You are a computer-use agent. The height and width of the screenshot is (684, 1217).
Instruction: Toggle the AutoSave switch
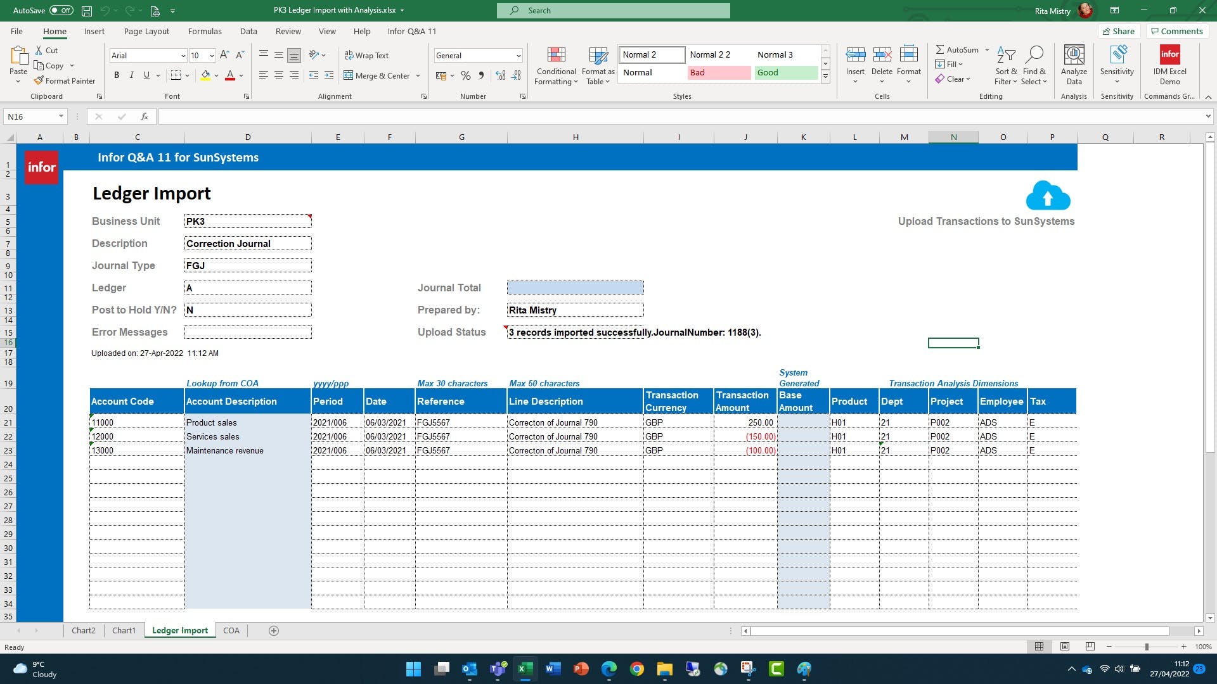click(61, 10)
